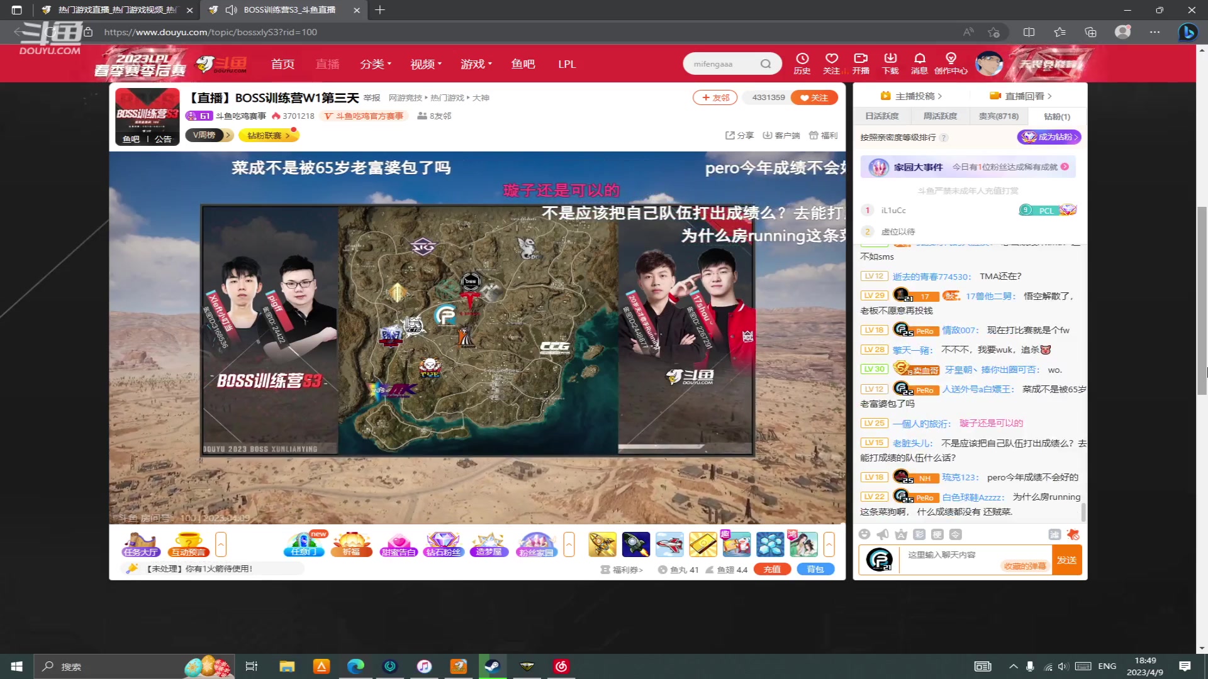This screenshot has width=1208, height=679.
Task: Open the 历史 history clock icon
Action: click(x=802, y=63)
